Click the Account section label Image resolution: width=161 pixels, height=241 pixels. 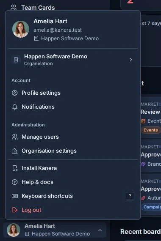coord(21,80)
